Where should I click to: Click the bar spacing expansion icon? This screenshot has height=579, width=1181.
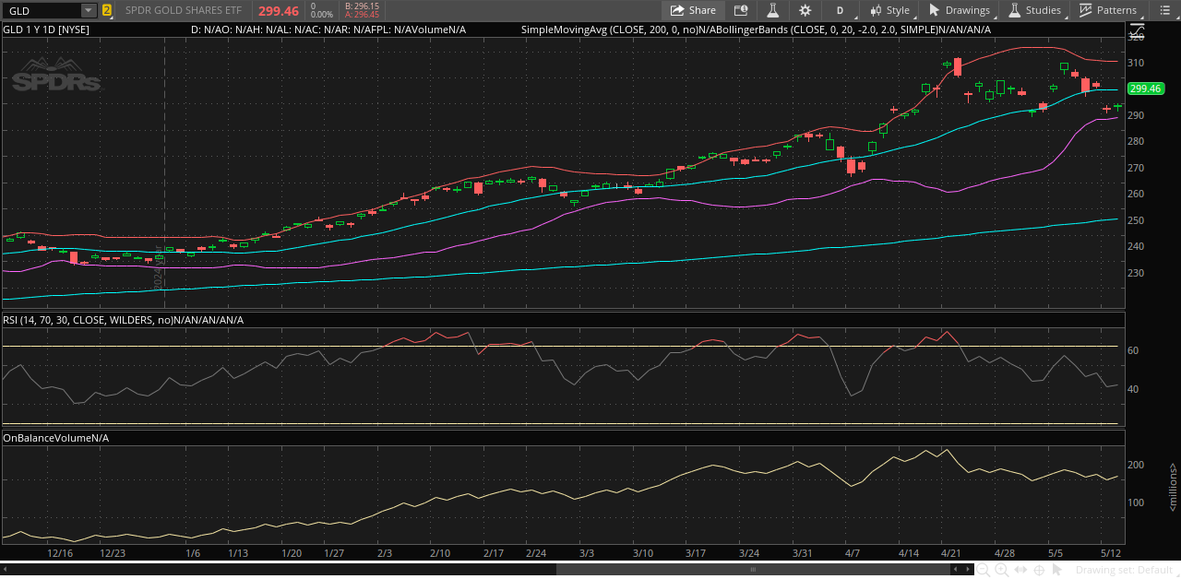click(x=1020, y=570)
